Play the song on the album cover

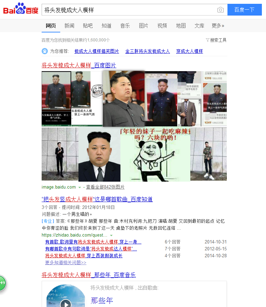coord(66,304)
